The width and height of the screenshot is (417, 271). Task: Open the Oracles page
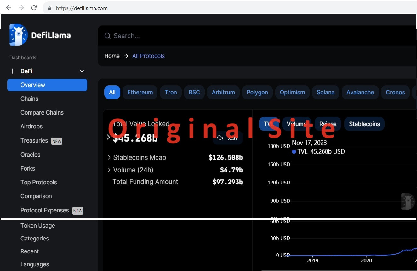[30, 155]
